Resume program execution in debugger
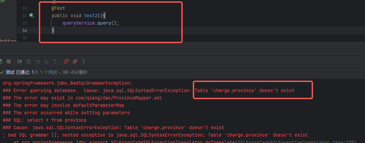The image size is (365, 143). [x=20, y=61]
